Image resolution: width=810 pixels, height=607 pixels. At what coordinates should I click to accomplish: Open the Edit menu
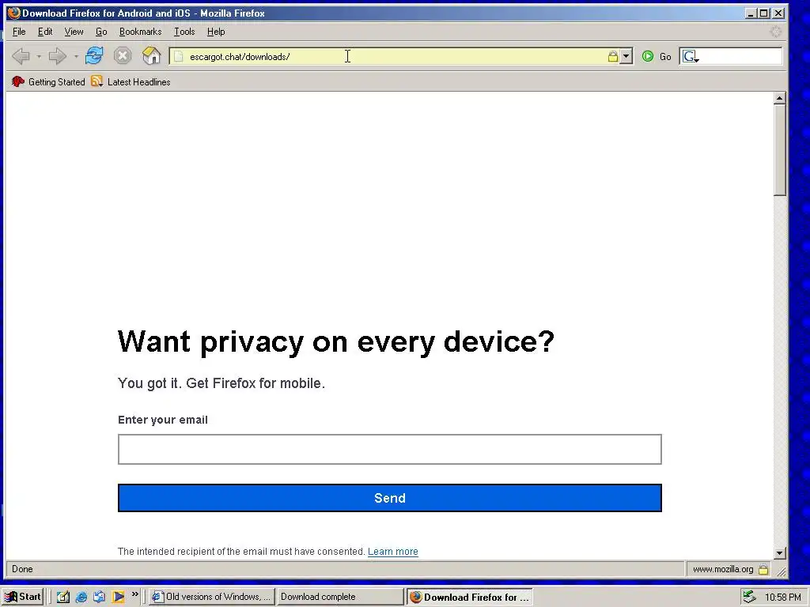[45, 32]
